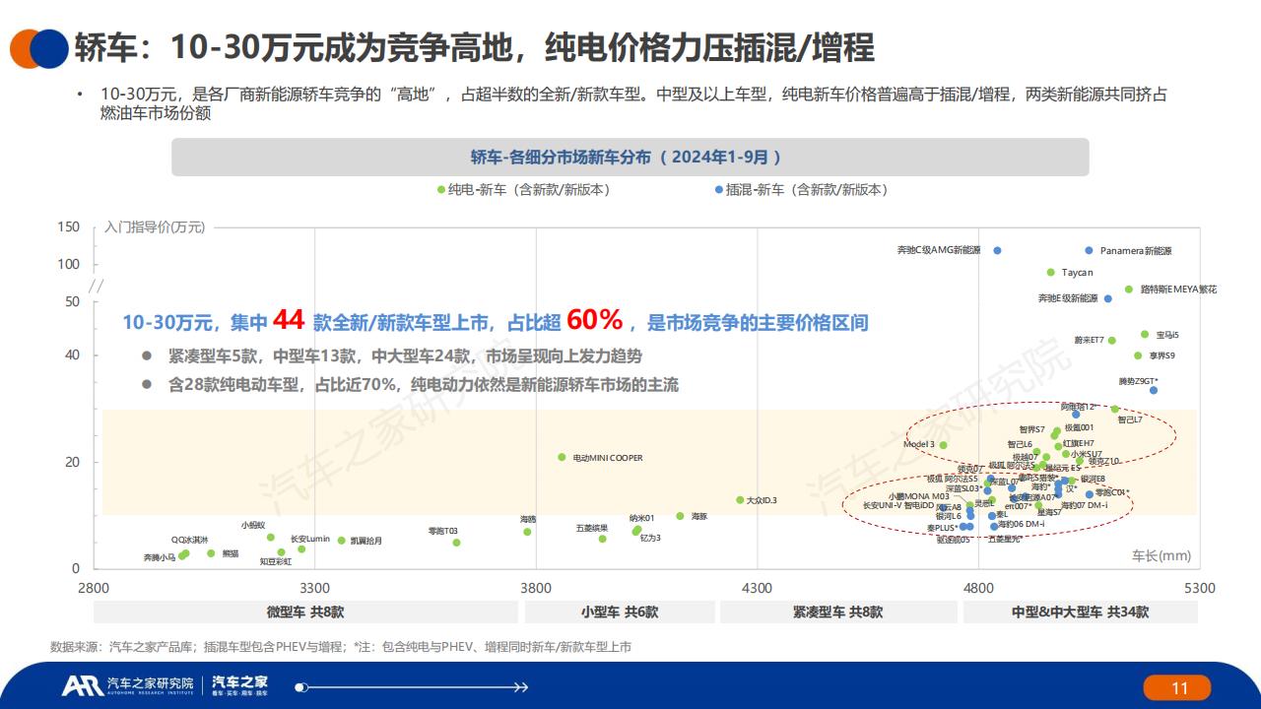The image size is (1261, 709).
Task: Select the 长安Lumin green data point
Action: [x=301, y=549]
